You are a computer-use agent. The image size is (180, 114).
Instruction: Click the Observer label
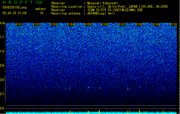[x=58, y=3]
